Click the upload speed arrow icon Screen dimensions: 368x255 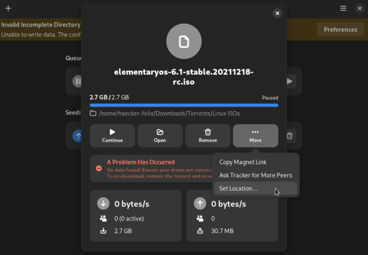[200, 204]
